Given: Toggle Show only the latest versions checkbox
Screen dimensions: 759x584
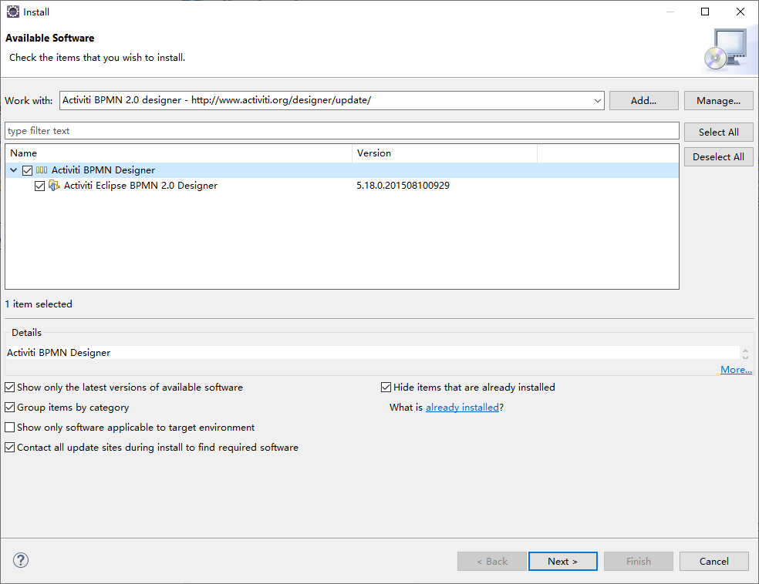Looking at the screenshot, I should [x=10, y=388].
